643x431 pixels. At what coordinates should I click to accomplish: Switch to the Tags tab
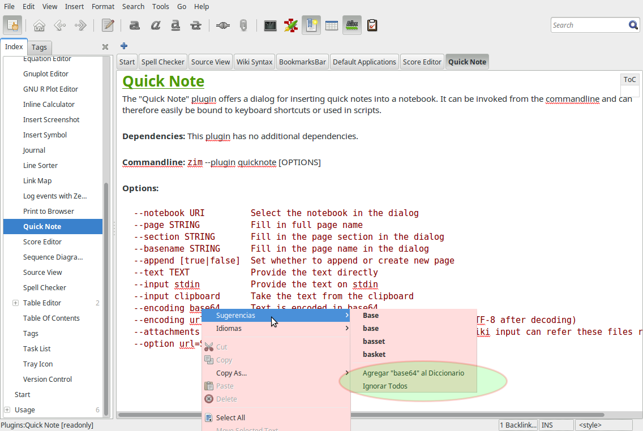[x=39, y=48]
